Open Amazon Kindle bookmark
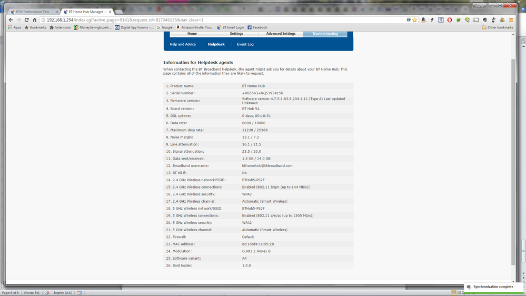Screen dimensions: 526x296 tap(195, 27)
